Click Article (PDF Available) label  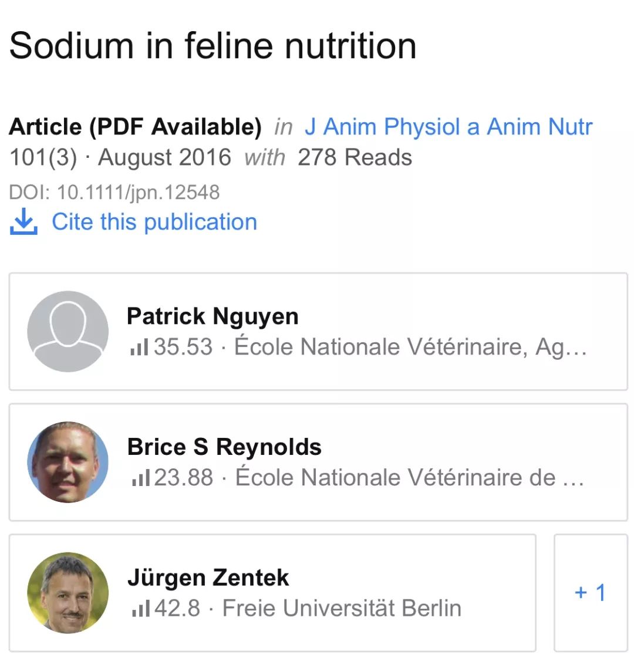[x=135, y=127]
